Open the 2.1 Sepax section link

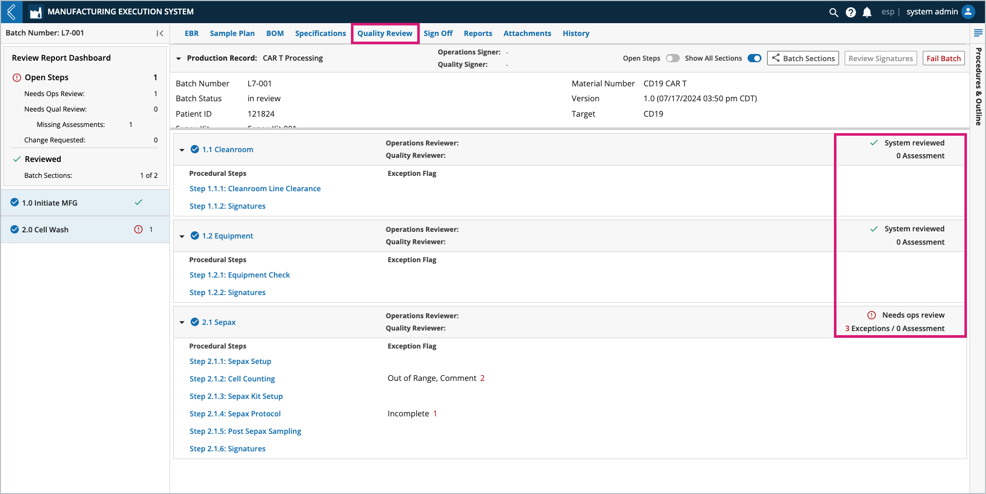pos(219,322)
